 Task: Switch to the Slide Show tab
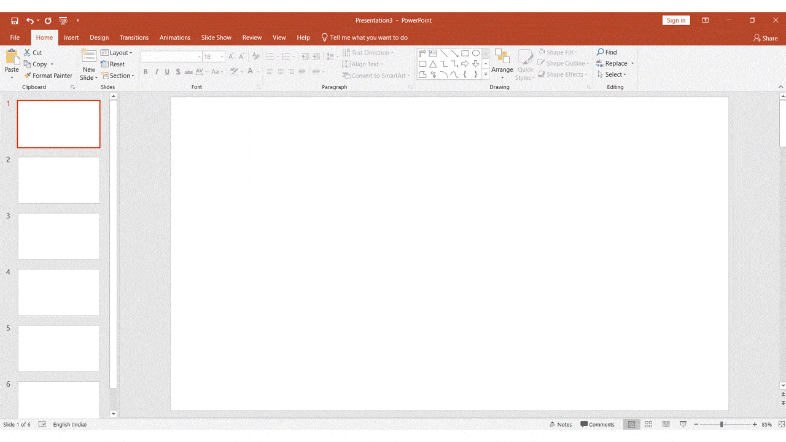[216, 37]
